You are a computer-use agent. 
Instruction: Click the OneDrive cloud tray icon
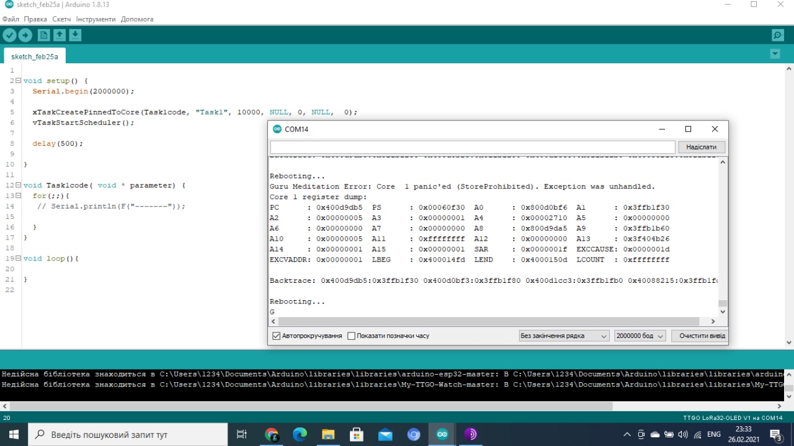coord(655,434)
